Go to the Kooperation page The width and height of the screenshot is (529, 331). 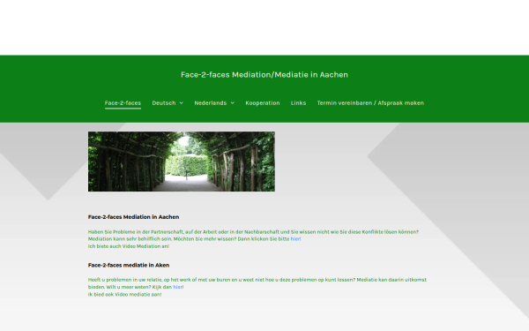tap(263, 103)
